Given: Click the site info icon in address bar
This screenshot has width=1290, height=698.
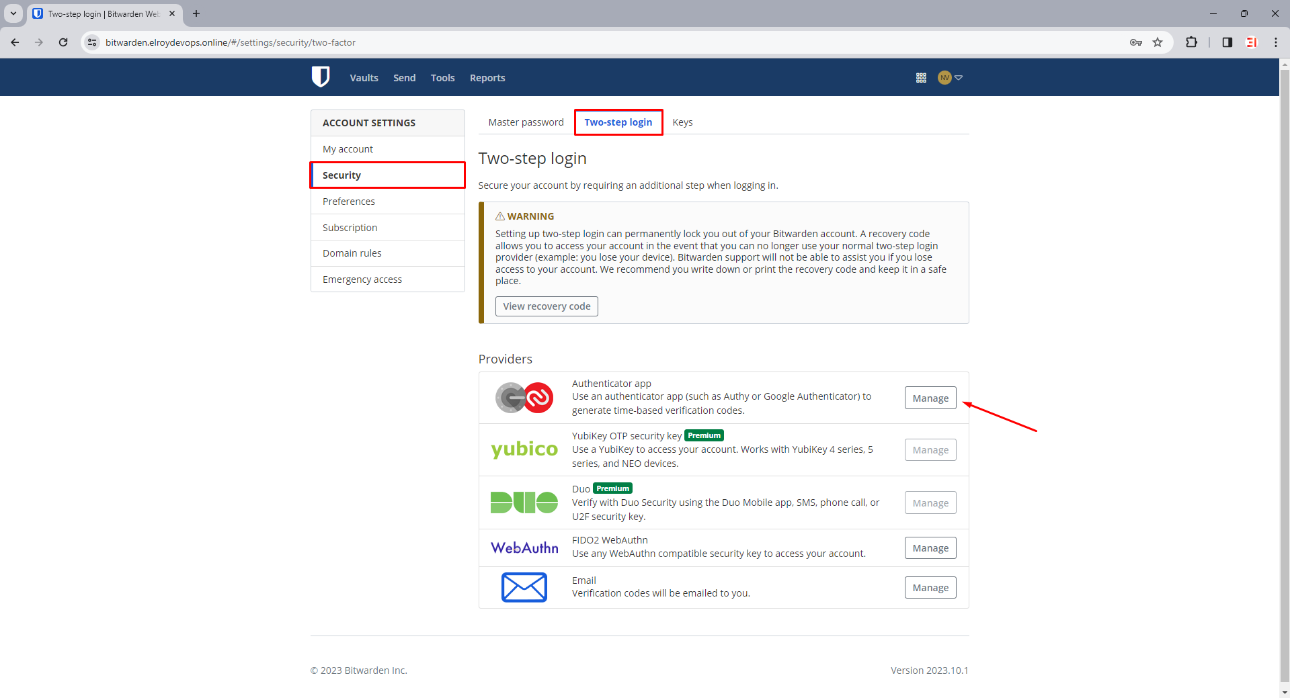Looking at the screenshot, I should (93, 42).
